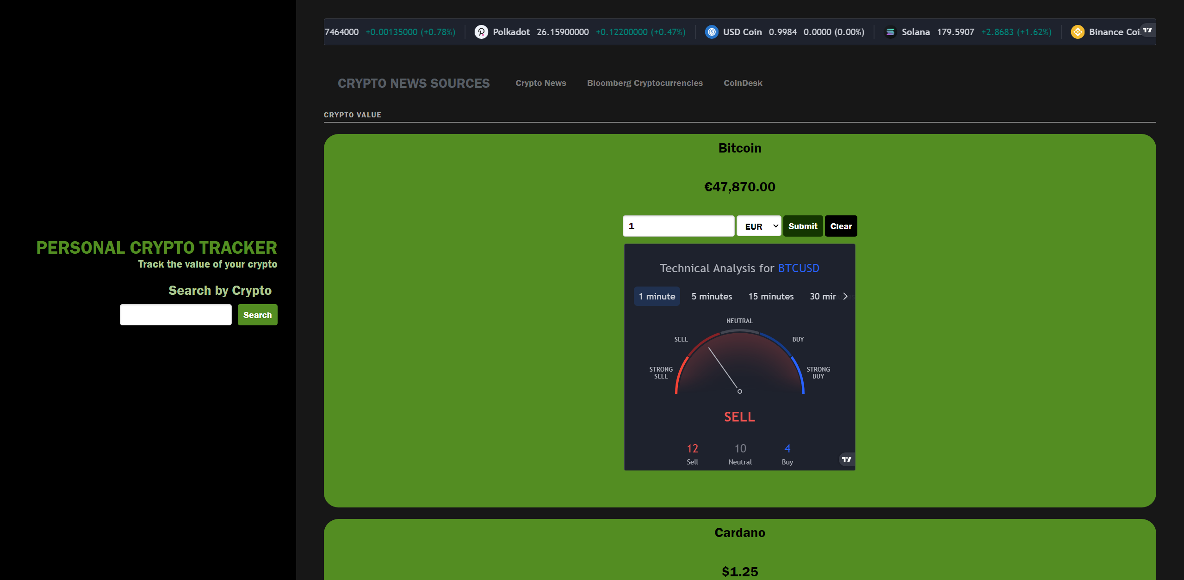Click the Clear button for Bitcoin
Image resolution: width=1184 pixels, height=580 pixels.
coord(841,226)
